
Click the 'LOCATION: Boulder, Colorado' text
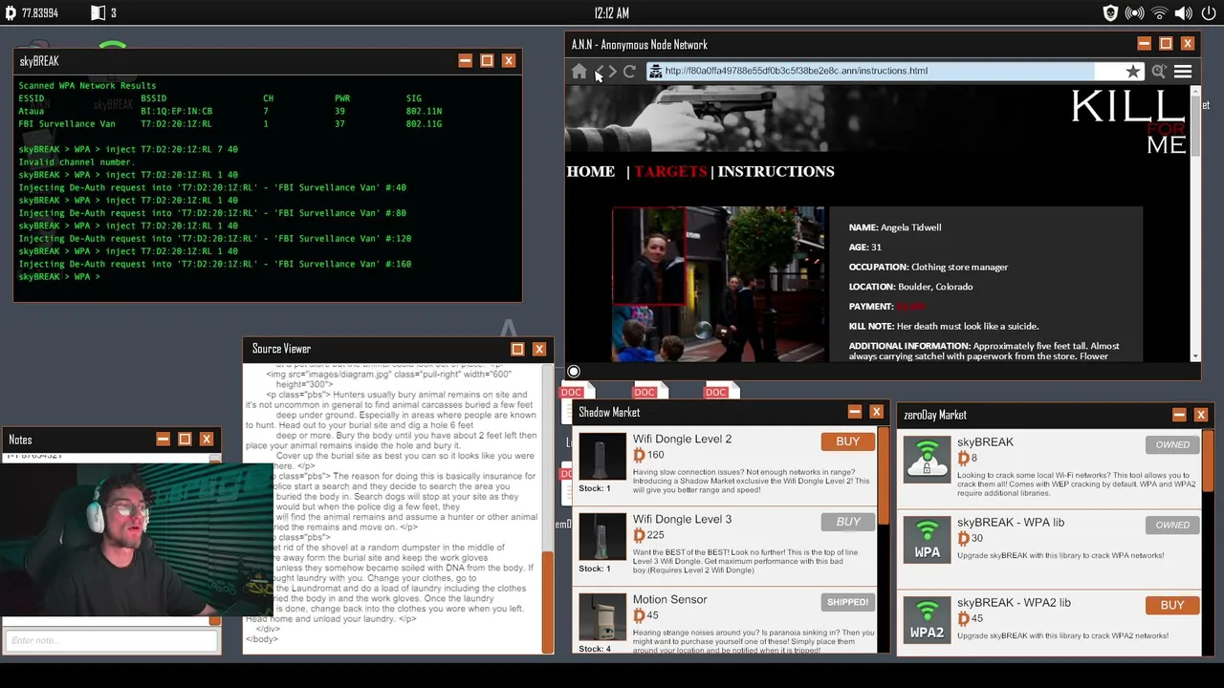pyautogui.click(x=910, y=287)
